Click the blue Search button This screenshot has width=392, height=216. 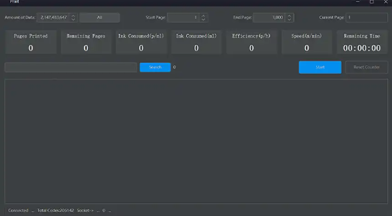(x=155, y=67)
